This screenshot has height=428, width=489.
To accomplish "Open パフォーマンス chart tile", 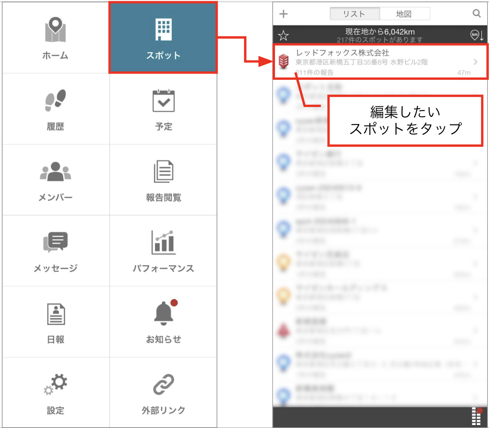I will pos(163,251).
